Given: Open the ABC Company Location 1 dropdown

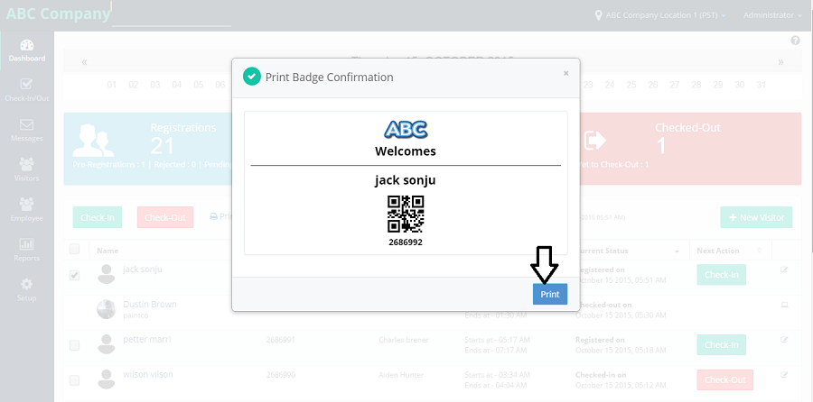Looking at the screenshot, I should [659, 15].
